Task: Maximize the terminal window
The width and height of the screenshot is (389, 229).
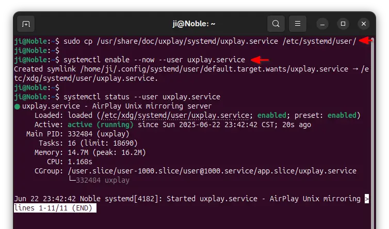Action: click(x=343, y=24)
